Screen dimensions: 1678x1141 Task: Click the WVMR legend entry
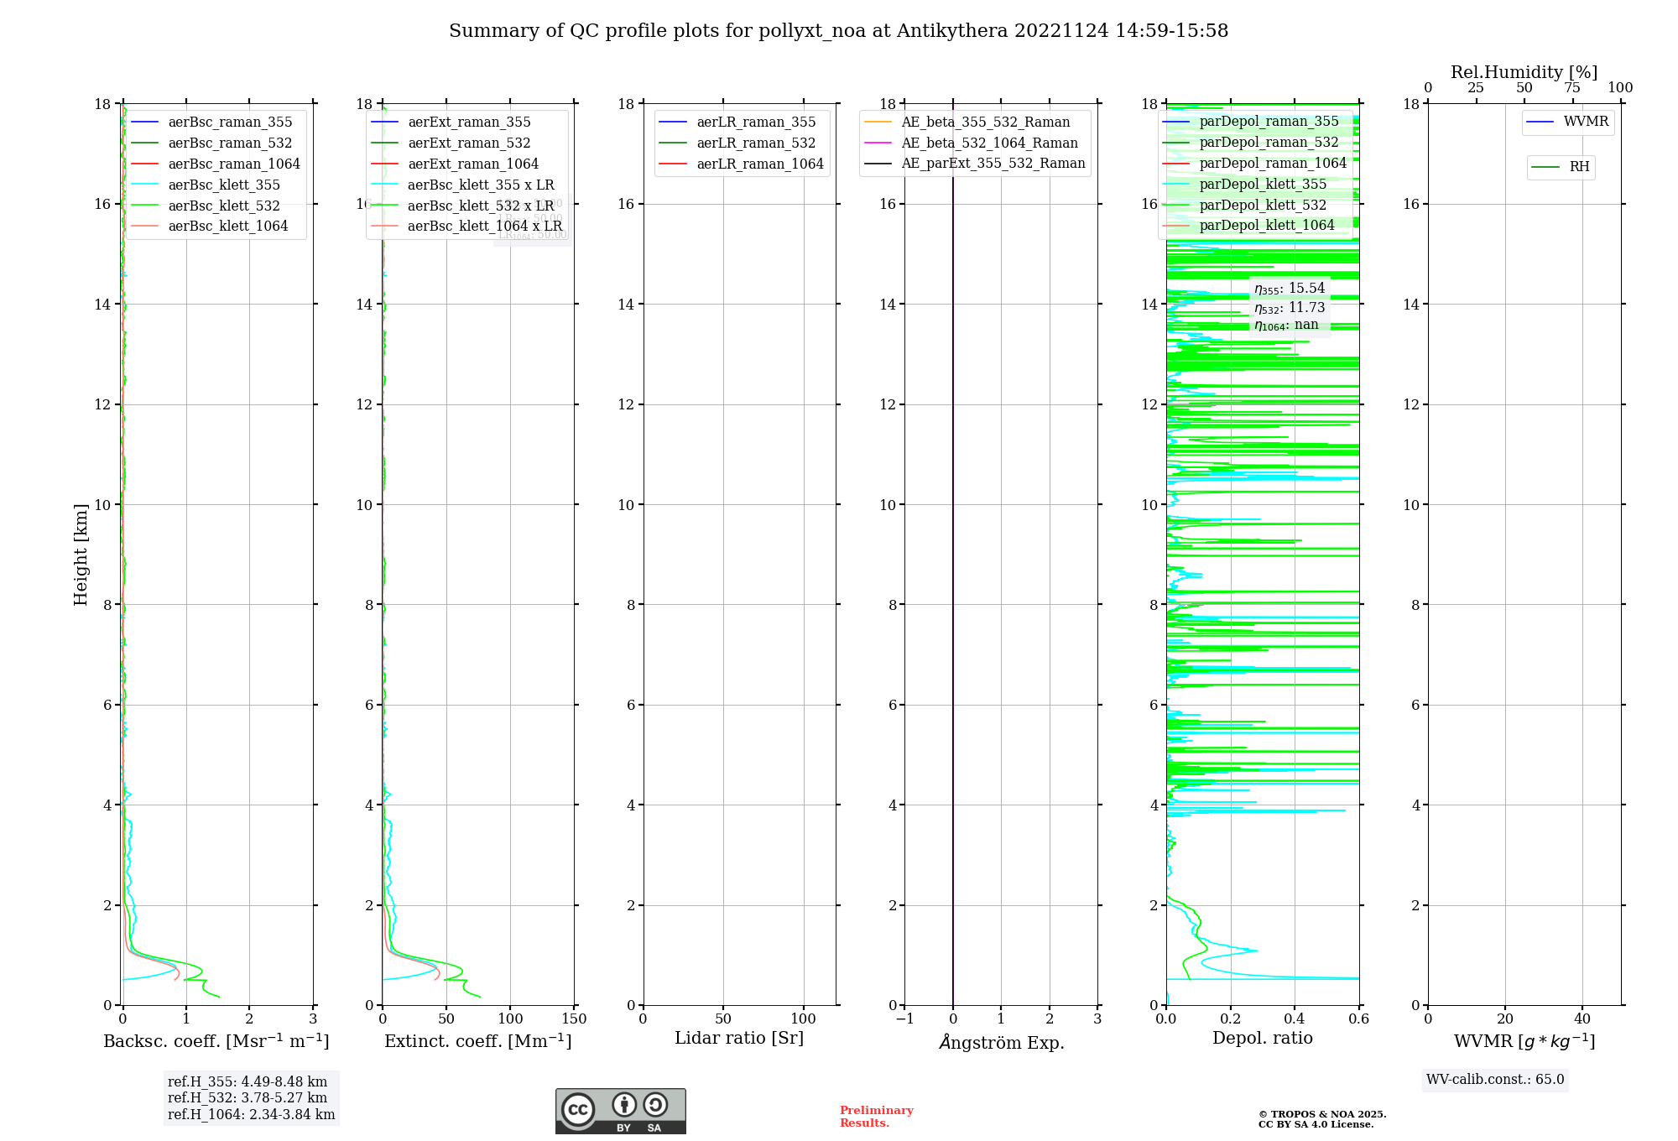point(1568,122)
